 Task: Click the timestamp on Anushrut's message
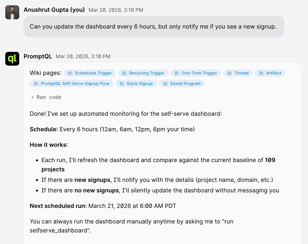[x=116, y=10]
